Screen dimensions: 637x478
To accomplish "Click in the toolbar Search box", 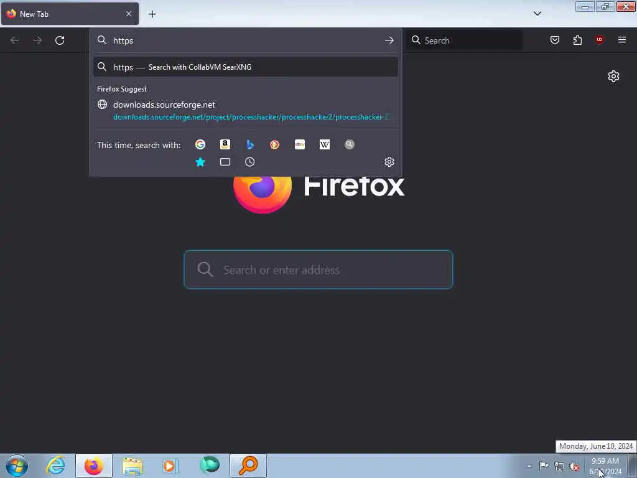I will [x=465, y=40].
